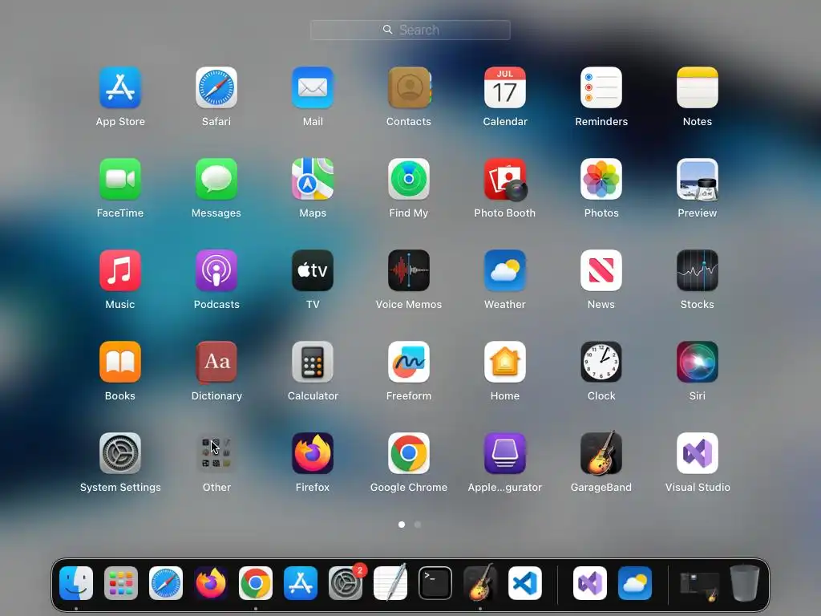Open Messages
This screenshot has height=616, width=821.
(x=216, y=179)
